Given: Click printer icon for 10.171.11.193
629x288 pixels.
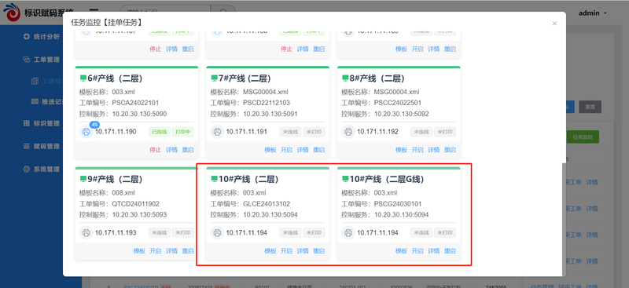Looking at the screenshot, I should (x=86, y=232).
